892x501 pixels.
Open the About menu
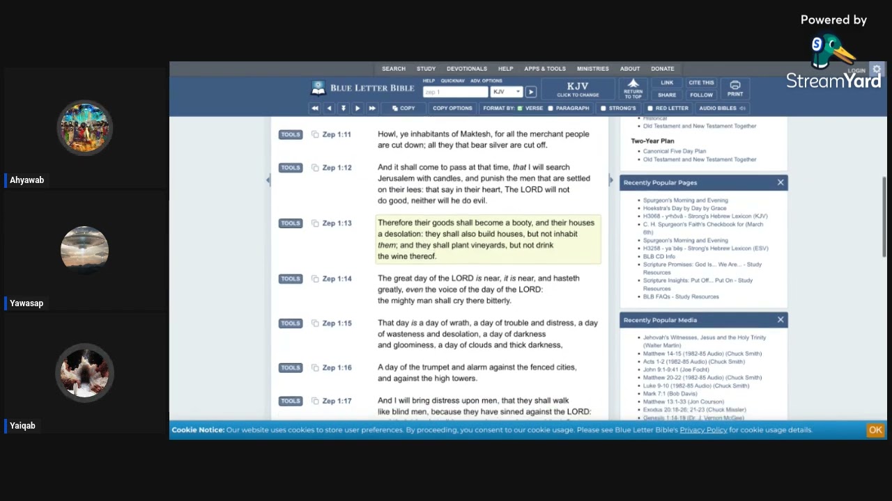click(630, 69)
